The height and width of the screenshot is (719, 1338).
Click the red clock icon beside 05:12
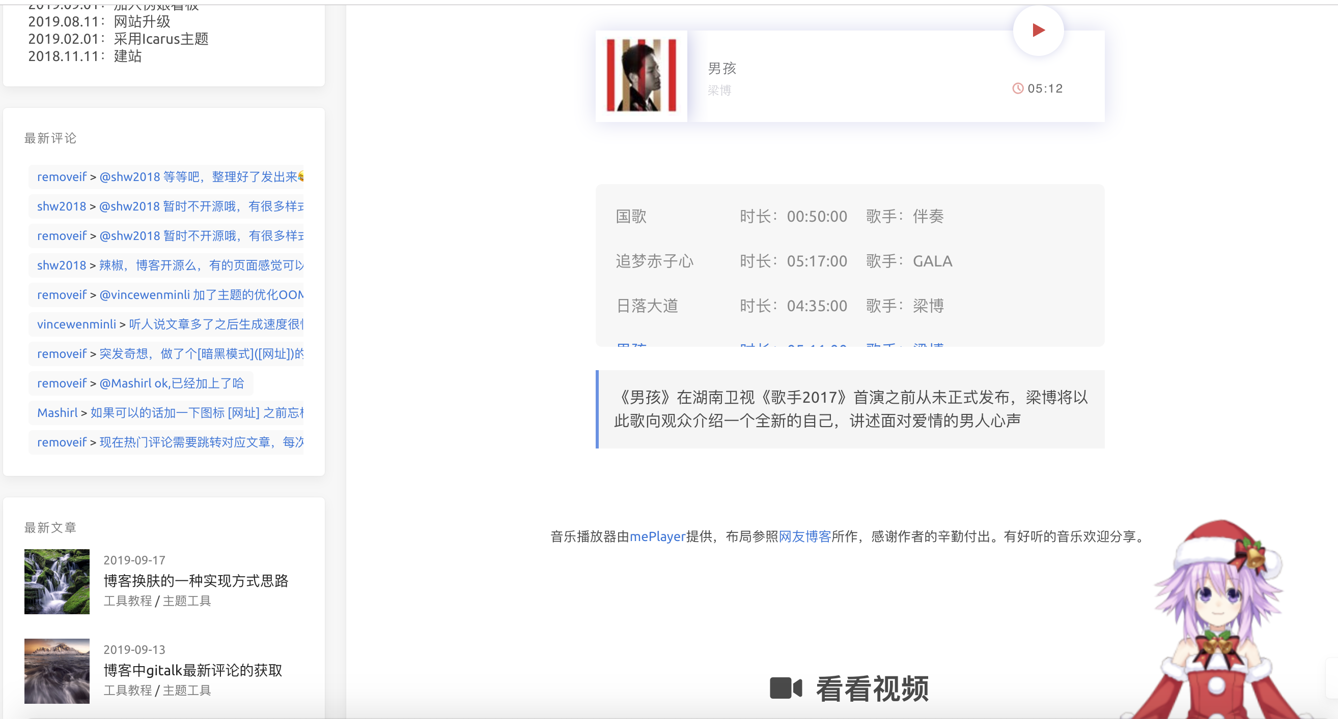[1018, 88]
